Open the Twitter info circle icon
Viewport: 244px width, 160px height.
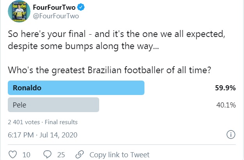tap(231, 135)
